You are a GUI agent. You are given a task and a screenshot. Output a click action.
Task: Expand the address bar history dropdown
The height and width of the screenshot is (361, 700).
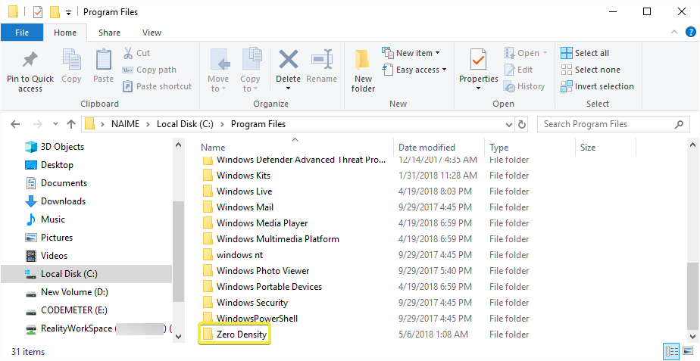(508, 124)
